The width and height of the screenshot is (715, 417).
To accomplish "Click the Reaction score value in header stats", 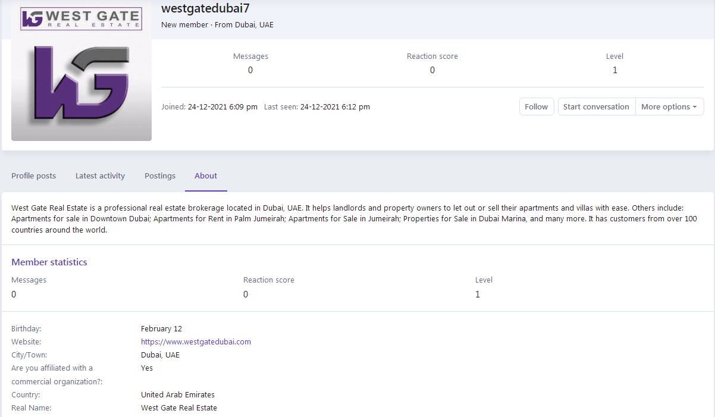I will tap(432, 70).
